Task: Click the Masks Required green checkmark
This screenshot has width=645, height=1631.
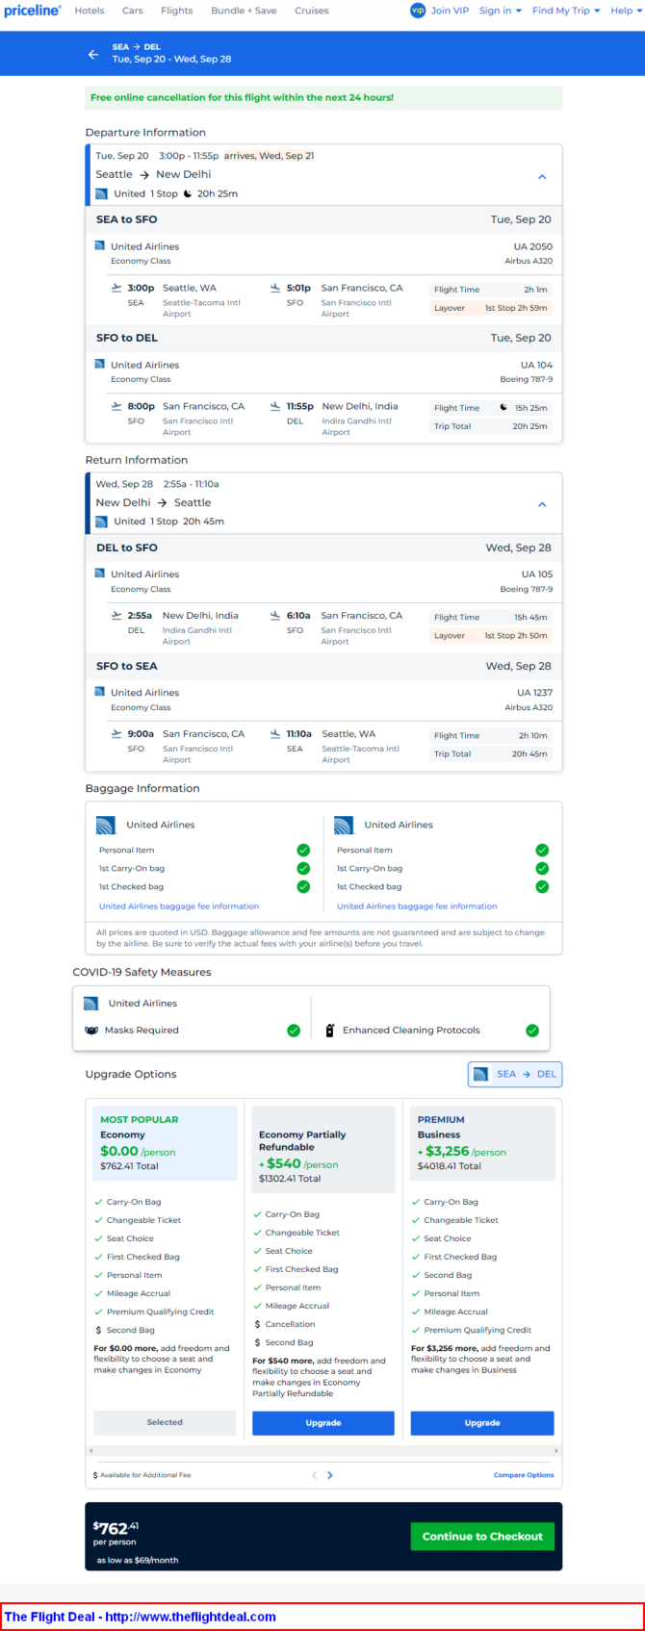Action: point(294,1030)
